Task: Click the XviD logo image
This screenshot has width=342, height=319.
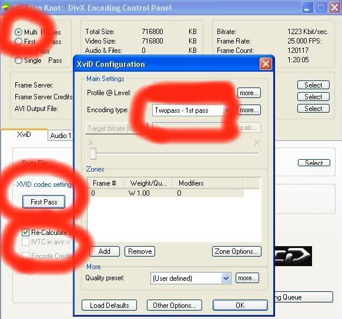Action: 293,256
